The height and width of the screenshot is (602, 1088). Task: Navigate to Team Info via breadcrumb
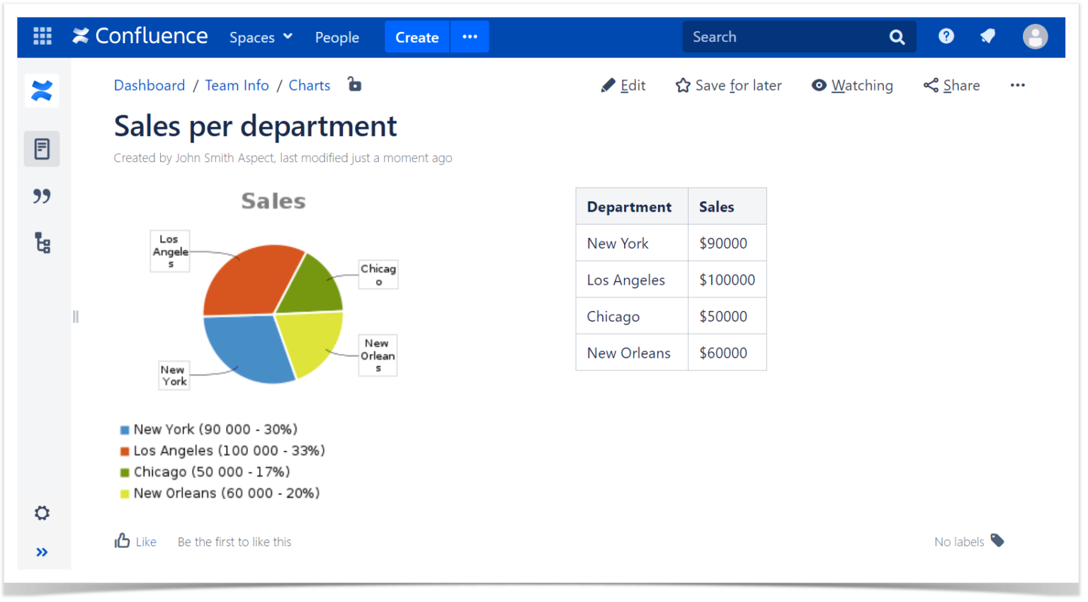coord(237,85)
